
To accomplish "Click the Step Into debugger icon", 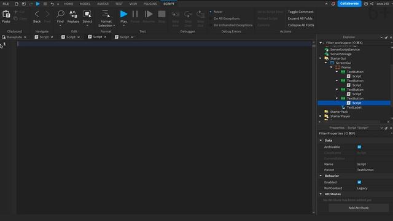I will (176, 14).
